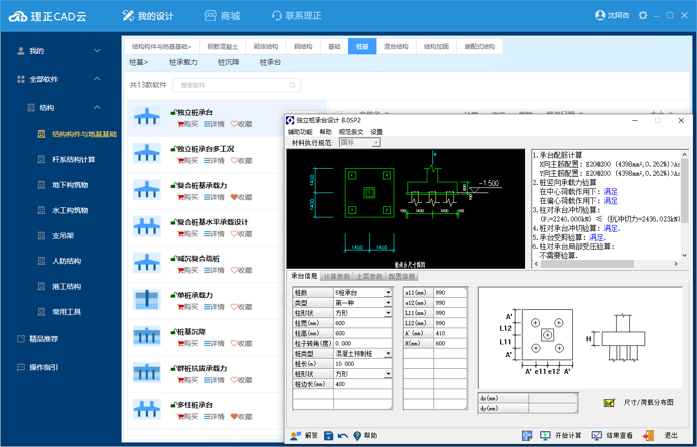The image size is (697, 447).
Task: Open the 桩数 dropdown arrow
Action: click(388, 293)
